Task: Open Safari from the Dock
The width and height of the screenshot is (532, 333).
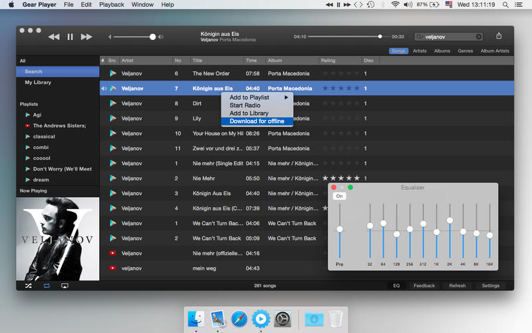Action: [239, 319]
